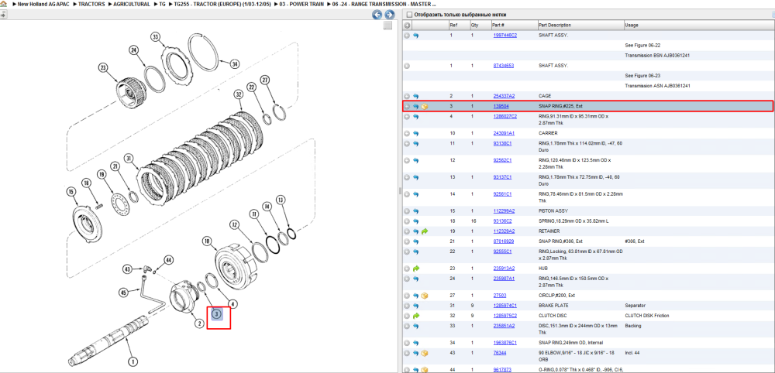Click callout 43 near the elbow fitting
This screenshot has height=373, width=775.
point(128,269)
